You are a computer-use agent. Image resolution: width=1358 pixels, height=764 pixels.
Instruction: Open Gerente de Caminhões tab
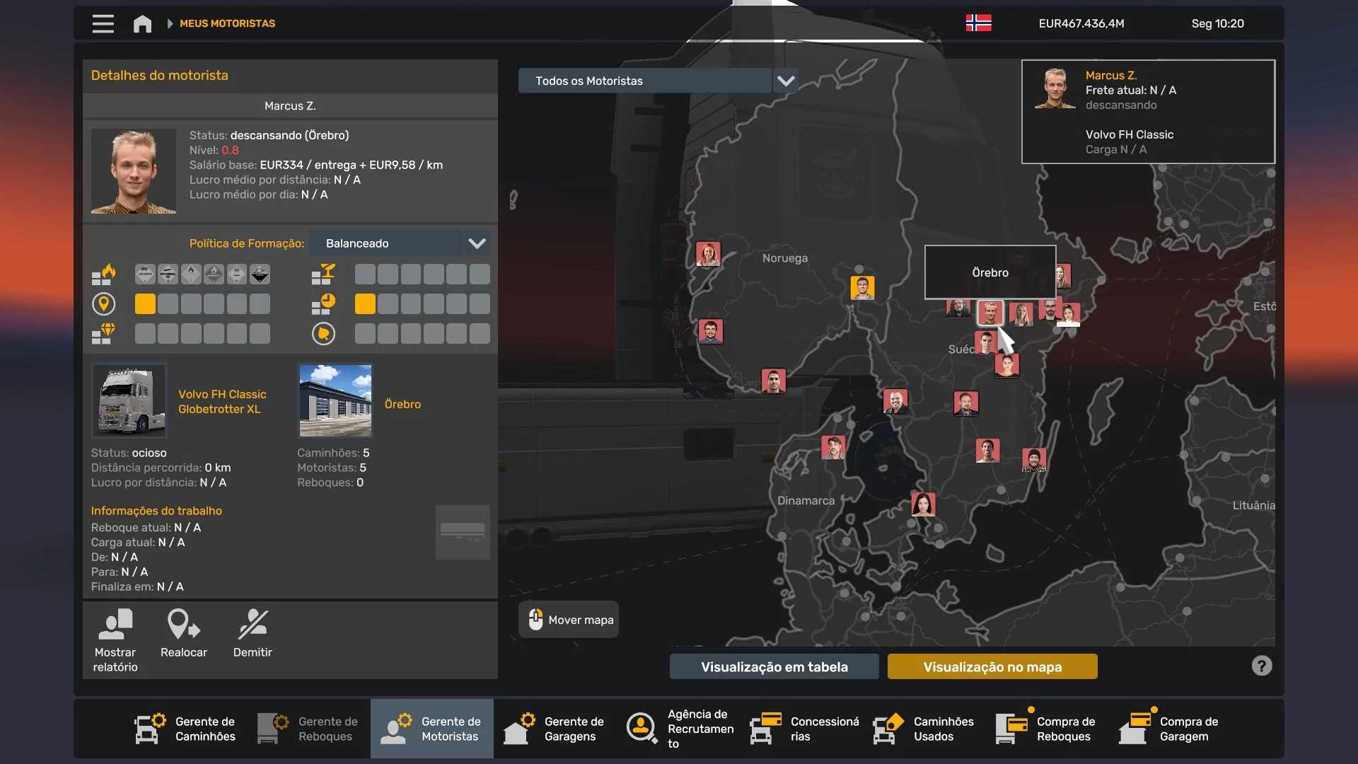(185, 729)
